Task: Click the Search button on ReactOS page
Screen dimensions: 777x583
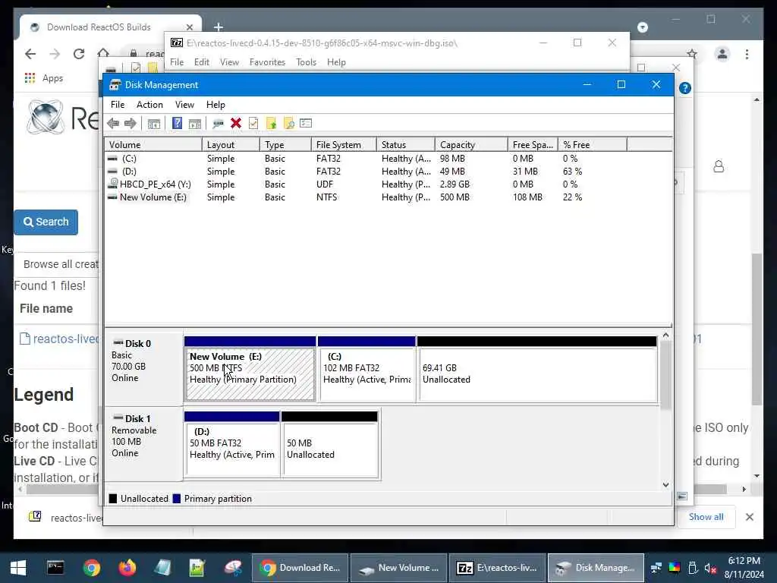Action: pyautogui.click(x=46, y=222)
